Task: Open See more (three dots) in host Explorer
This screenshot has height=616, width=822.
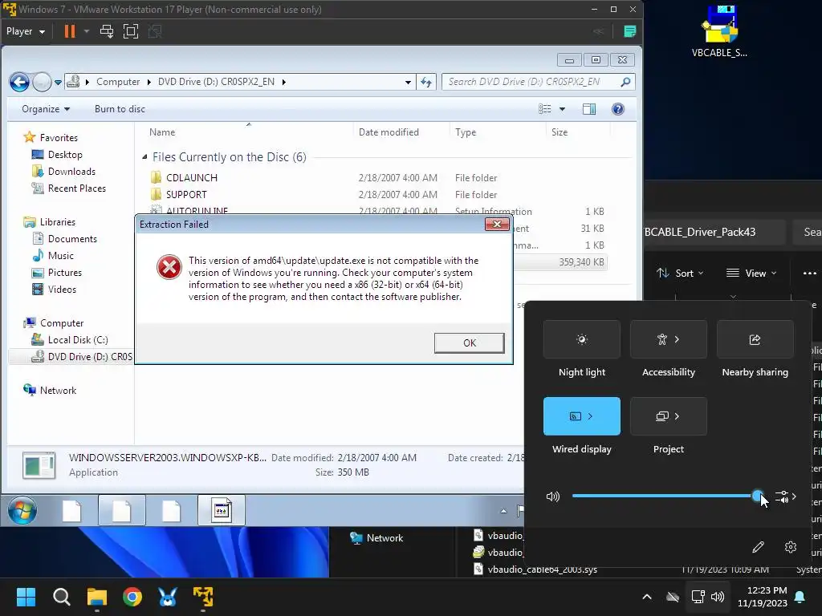Action: tap(809, 273)
